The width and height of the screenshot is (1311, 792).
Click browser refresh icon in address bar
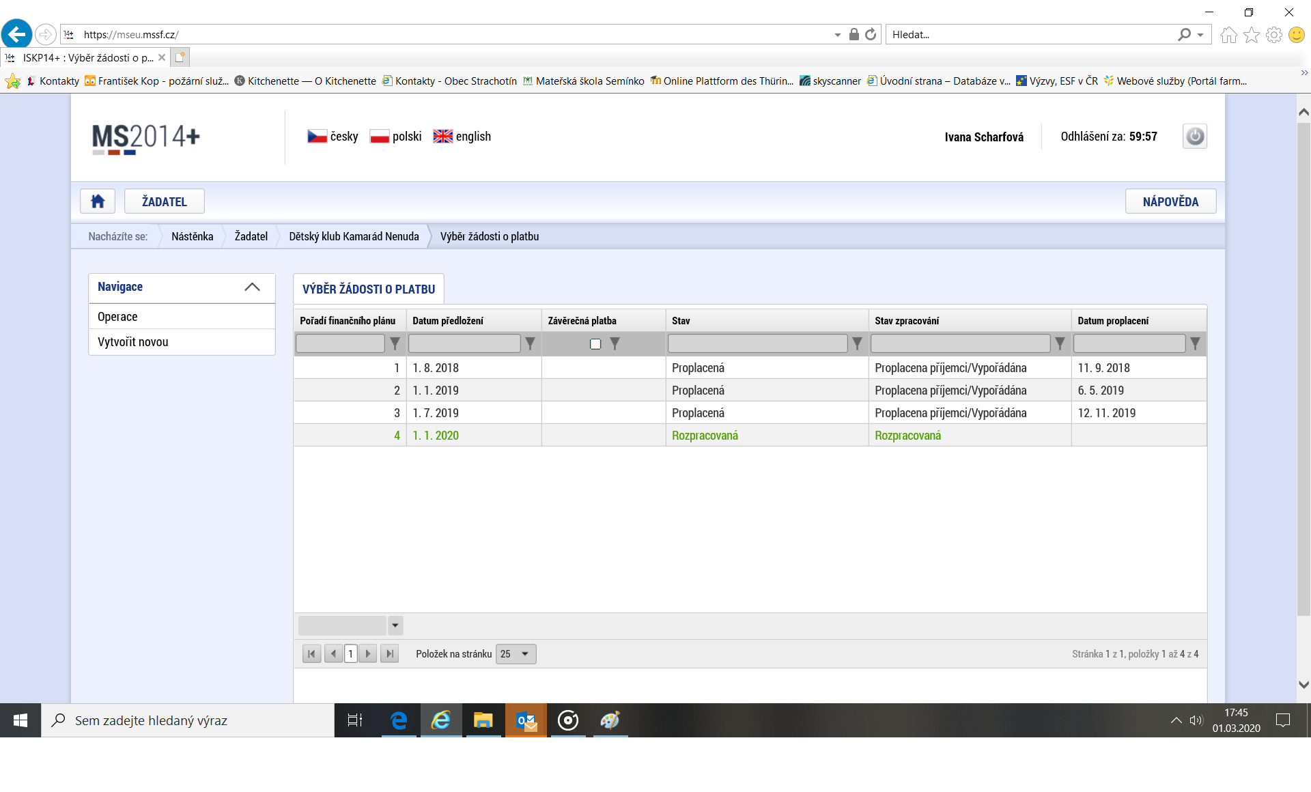[x=871, y=34]
